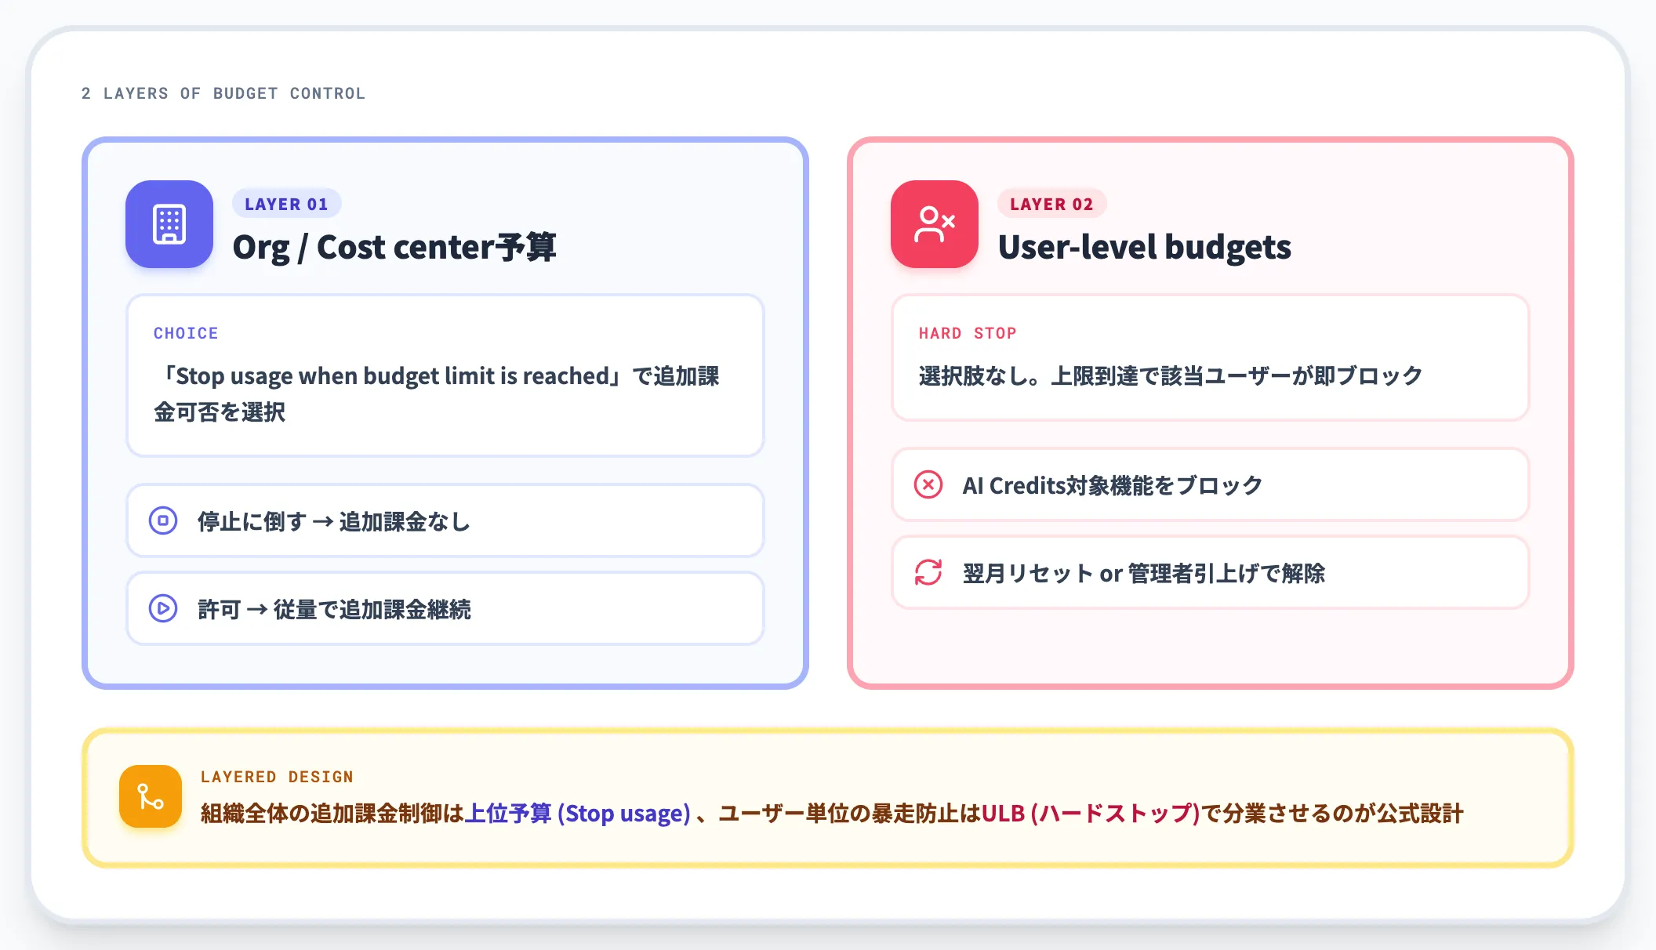
Task: Click the orange branch icon in Layered Design
Action: 151,796
